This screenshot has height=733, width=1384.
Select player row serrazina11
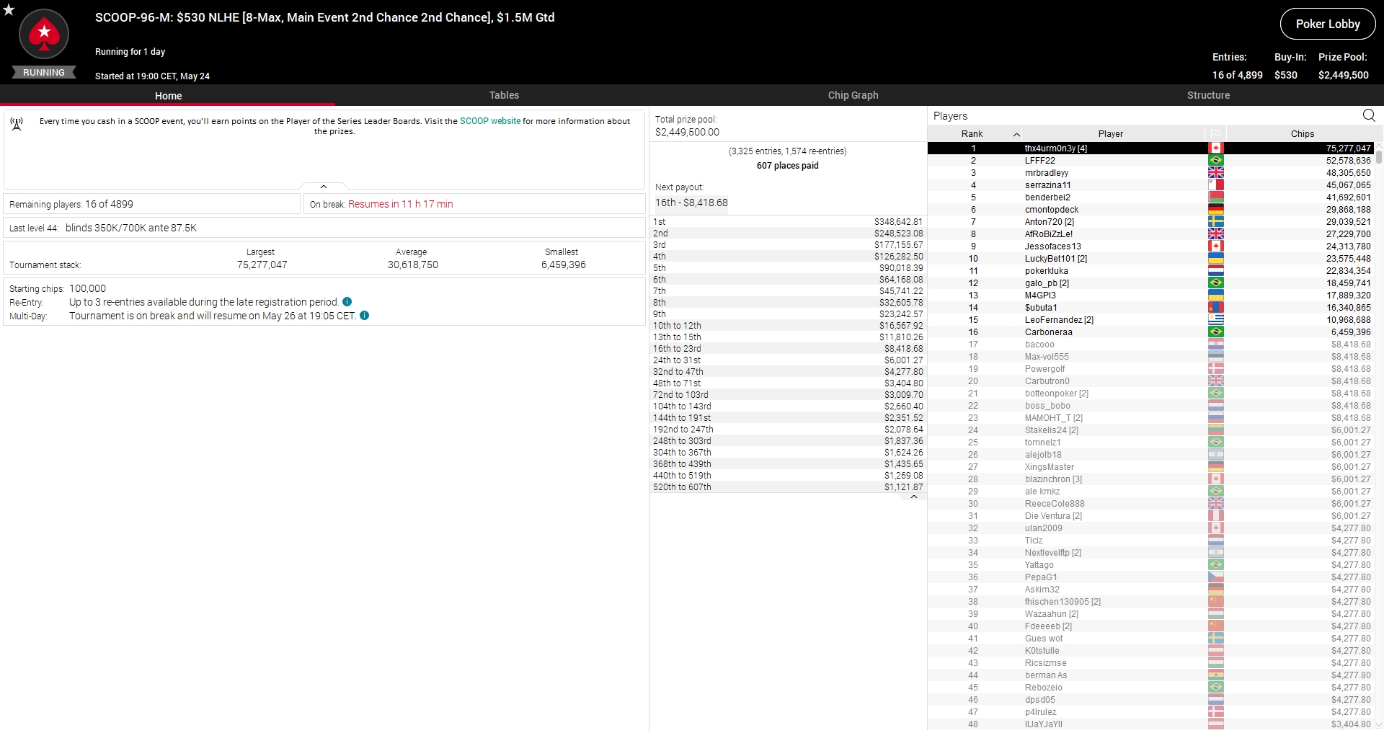(1150, 185)
